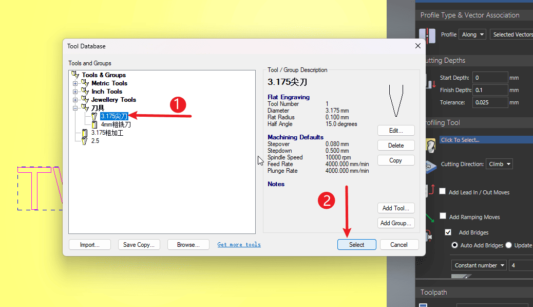The height and width of the screenshot is (307, 533).
Task: Enable Add Lead In / Out Moves
Action: [x=443, y=191]
